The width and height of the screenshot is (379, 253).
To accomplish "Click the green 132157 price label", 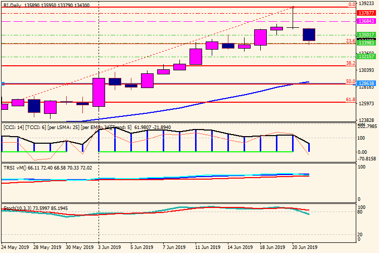I will (x=365, y=57).
